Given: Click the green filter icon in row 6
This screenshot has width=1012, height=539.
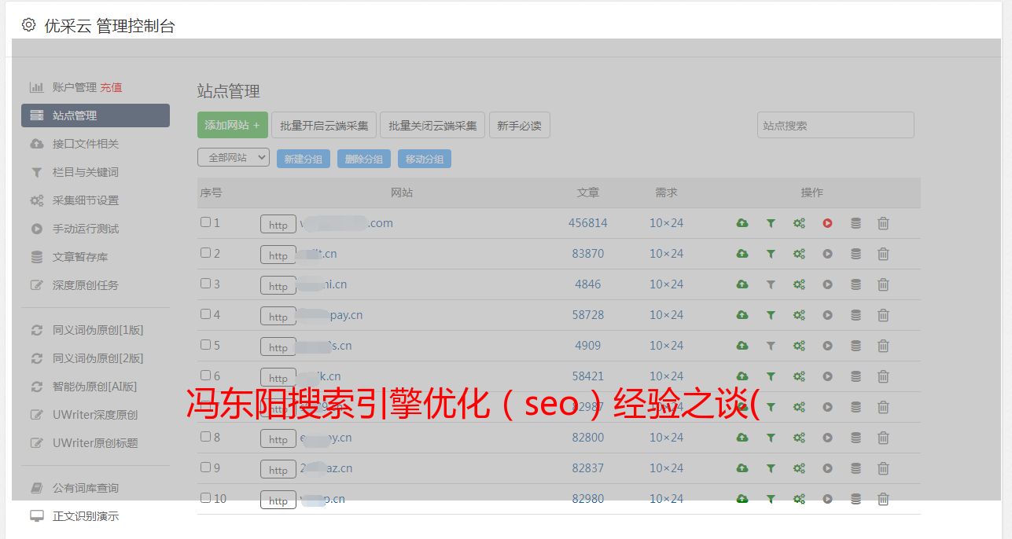Looking at the screenshot, I should tap(771, 376).
